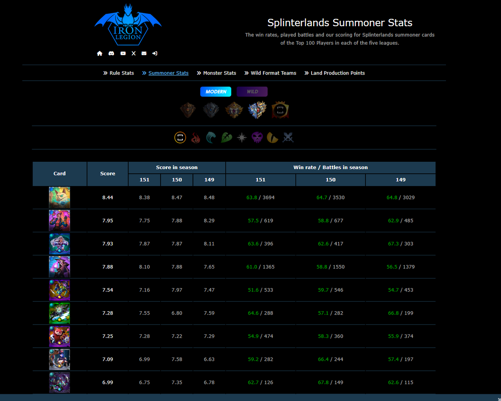Select the bronze league badge

point(188,110)
